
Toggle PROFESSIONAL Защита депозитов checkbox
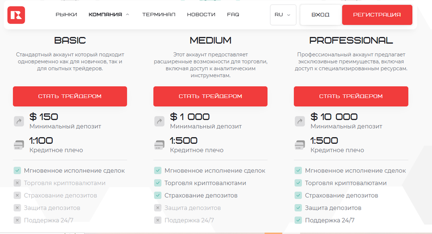[x=298, y=208]
